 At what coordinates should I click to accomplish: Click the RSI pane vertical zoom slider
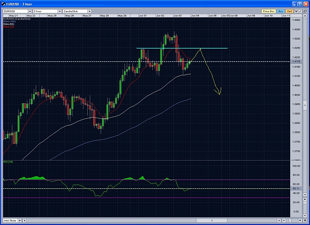pyautogui.click(x=305, y=203)
